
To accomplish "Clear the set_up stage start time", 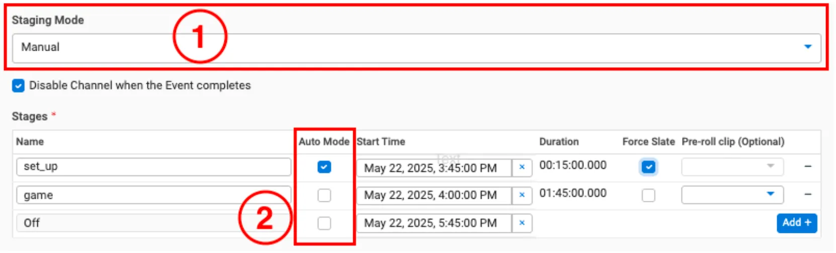I will click(x=522, y=167).
